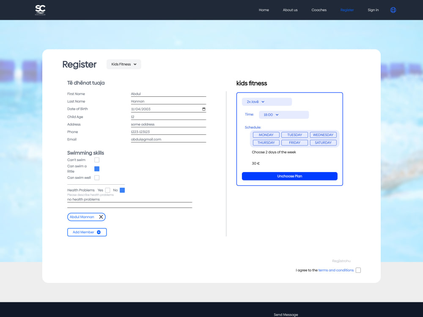Uncheck Can swim a little checkbox
The image size is (423, 317).
[x=97, y=169]
